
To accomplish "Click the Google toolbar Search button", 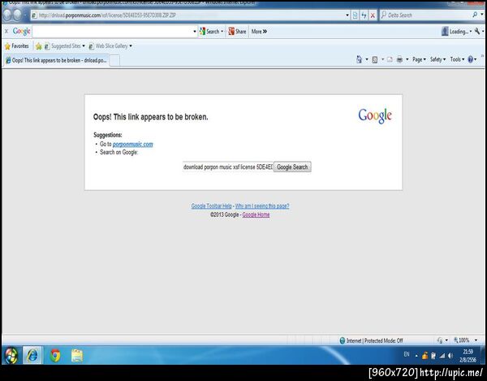I will 211,32.
